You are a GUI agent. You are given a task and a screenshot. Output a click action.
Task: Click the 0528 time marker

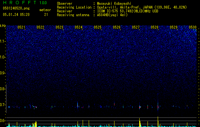coord(155,27)
